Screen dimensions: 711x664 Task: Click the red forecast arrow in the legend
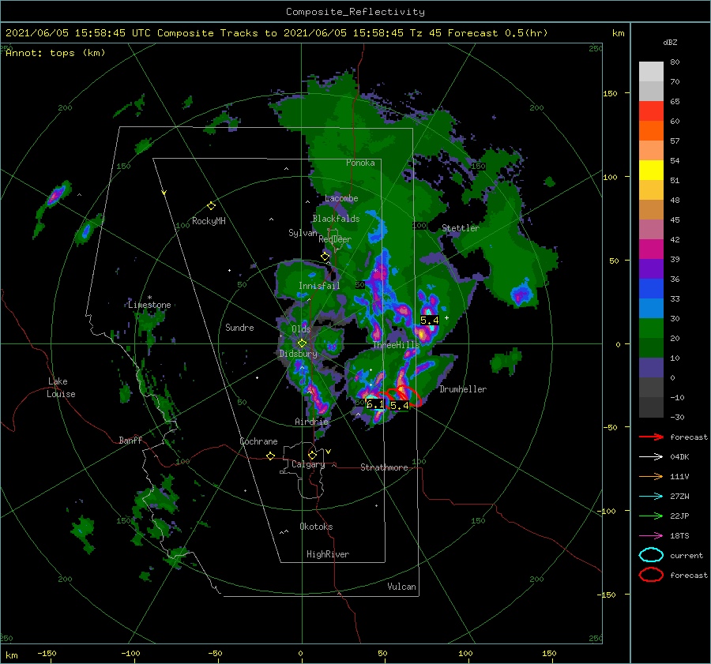point(651,437)
